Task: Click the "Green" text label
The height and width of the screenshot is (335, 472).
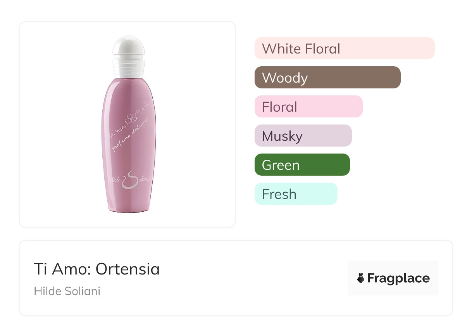Action: point(281,165)
